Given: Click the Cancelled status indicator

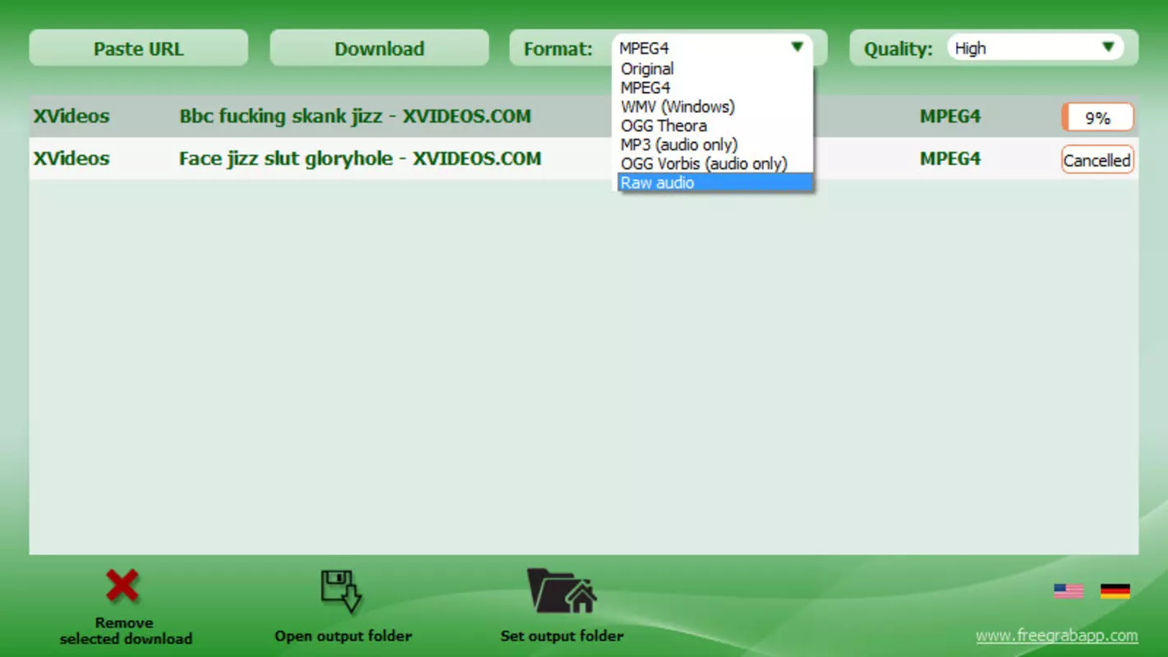Looking at the screenshot, I should coord(1097,160).
